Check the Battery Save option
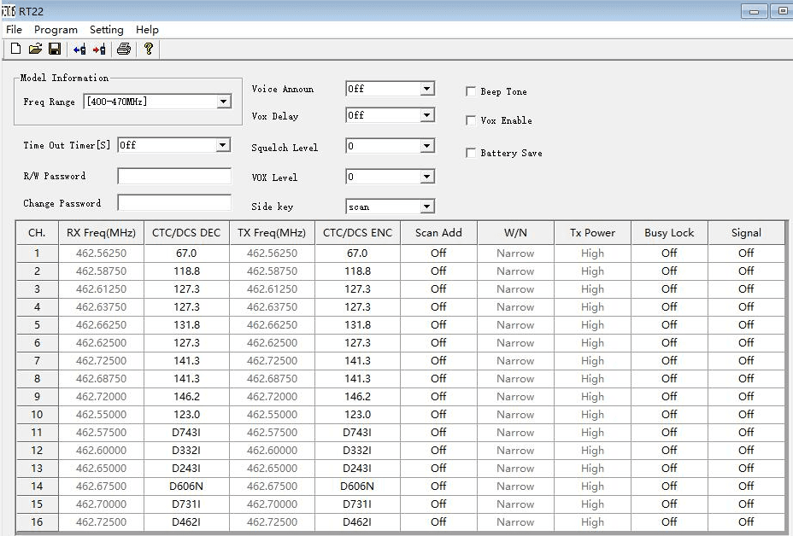 tap(471, 153)
